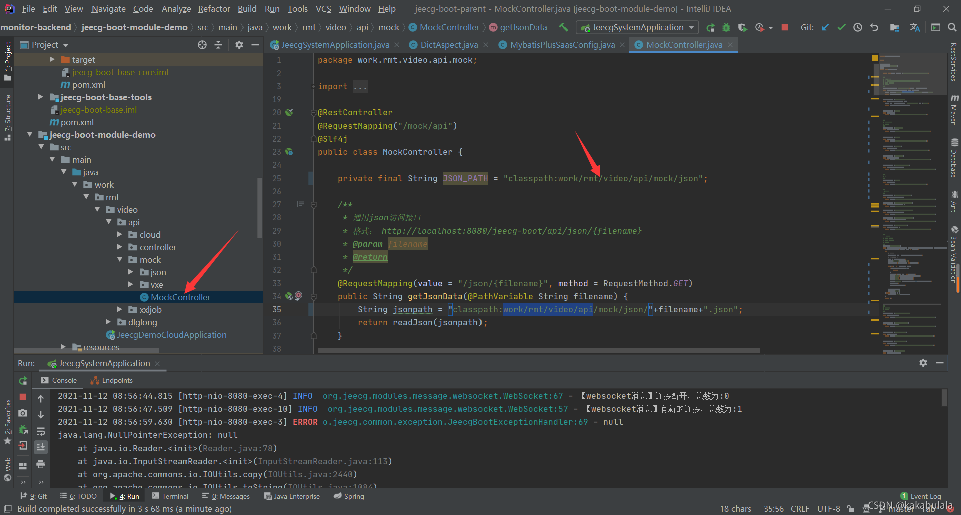This screenshot has height=515, width=961.
Task: Toggle the Maven tool window stripe
Action: [x=954, y=110]
